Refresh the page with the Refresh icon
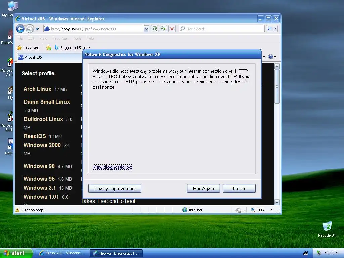Screen dimensions: 344x258 pyautogui.click(x=163, y=29)
